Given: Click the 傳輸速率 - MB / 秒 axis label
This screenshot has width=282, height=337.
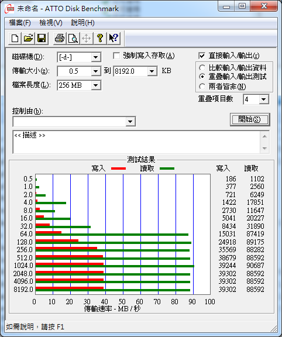Looking at the screenshot, I should click(112, 309).
